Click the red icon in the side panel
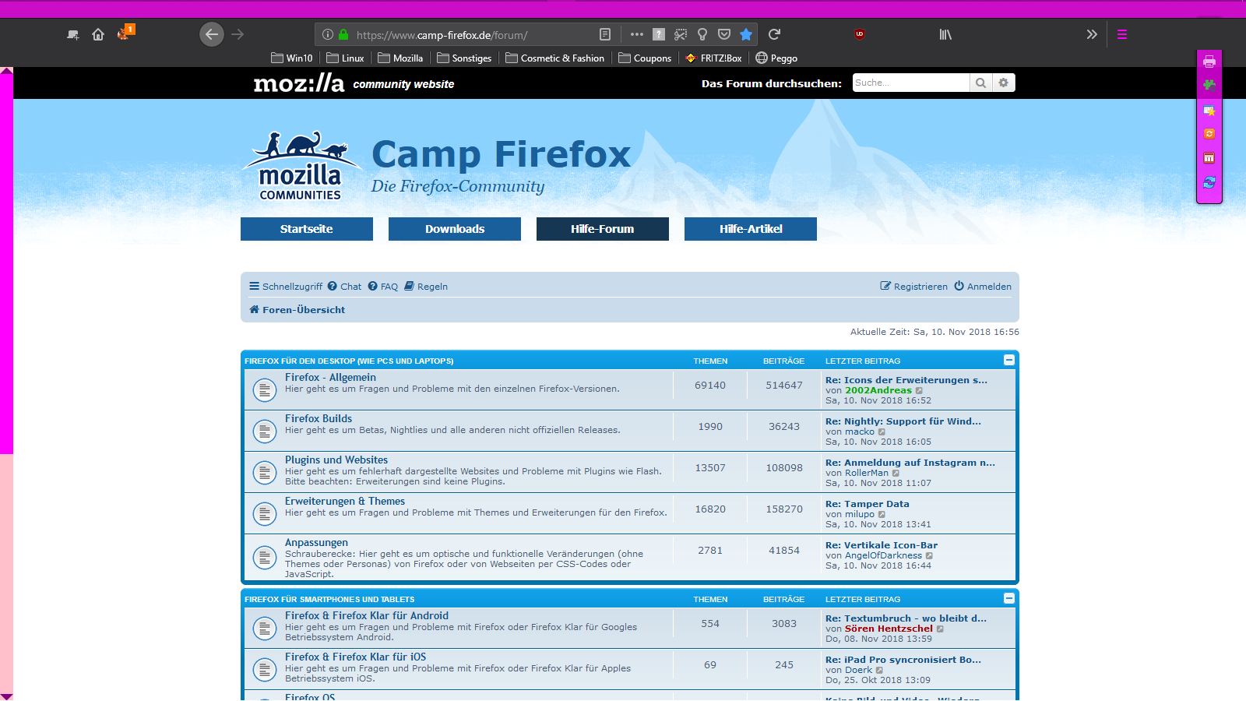Image resolution: width=1246 pixels, height=701 pixels. point(1209,158)
